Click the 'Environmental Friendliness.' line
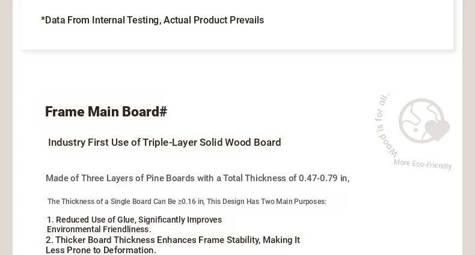Image resolution: width=475 pixels, height=255 pixels. (99, 229)
